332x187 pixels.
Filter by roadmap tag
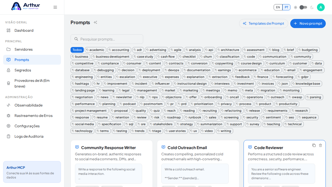[x=172, y=117]
